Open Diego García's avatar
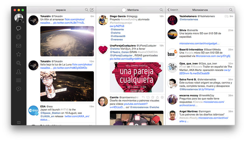Viewport: 246px width, 141px height. coord(103,20)
